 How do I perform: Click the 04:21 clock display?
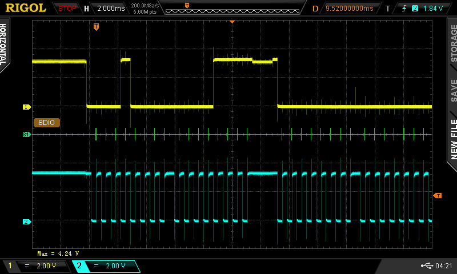443,265
